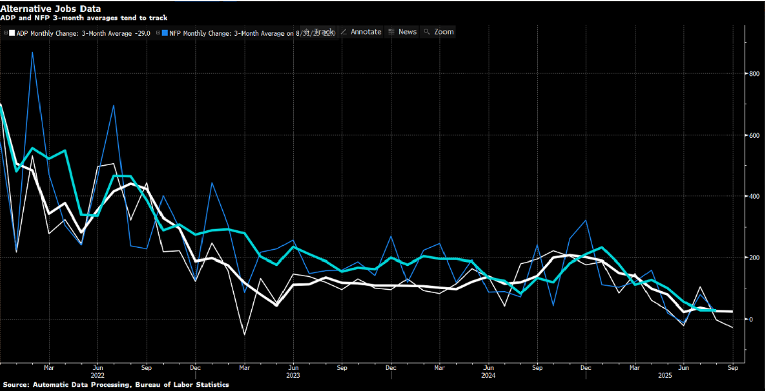Image resolution: width=767 pixels, height=392 pixels.
Task: Click the 400 value on the y-axis
Action: coord(755,196)
